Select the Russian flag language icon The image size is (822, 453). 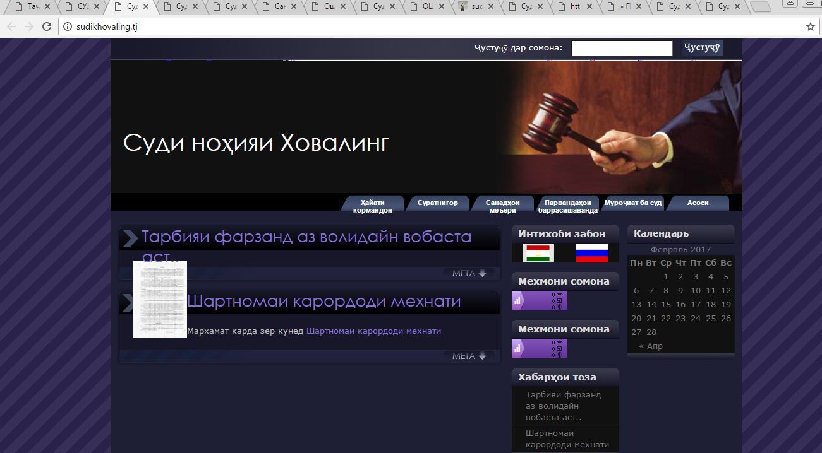pyautogui.click(x=591, y=253)
